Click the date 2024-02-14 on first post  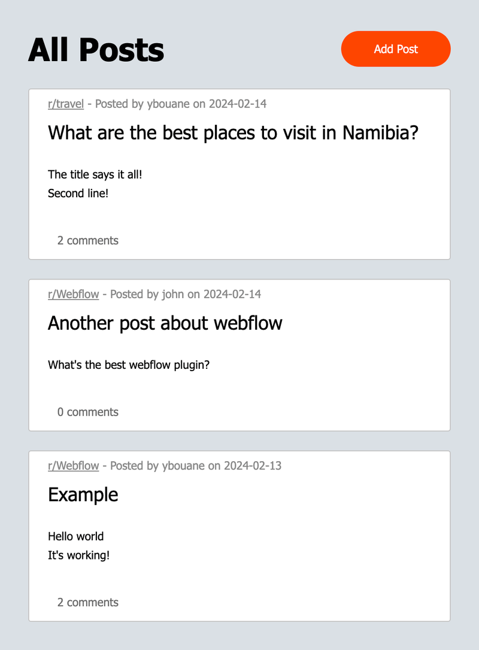tap(238, 104)
